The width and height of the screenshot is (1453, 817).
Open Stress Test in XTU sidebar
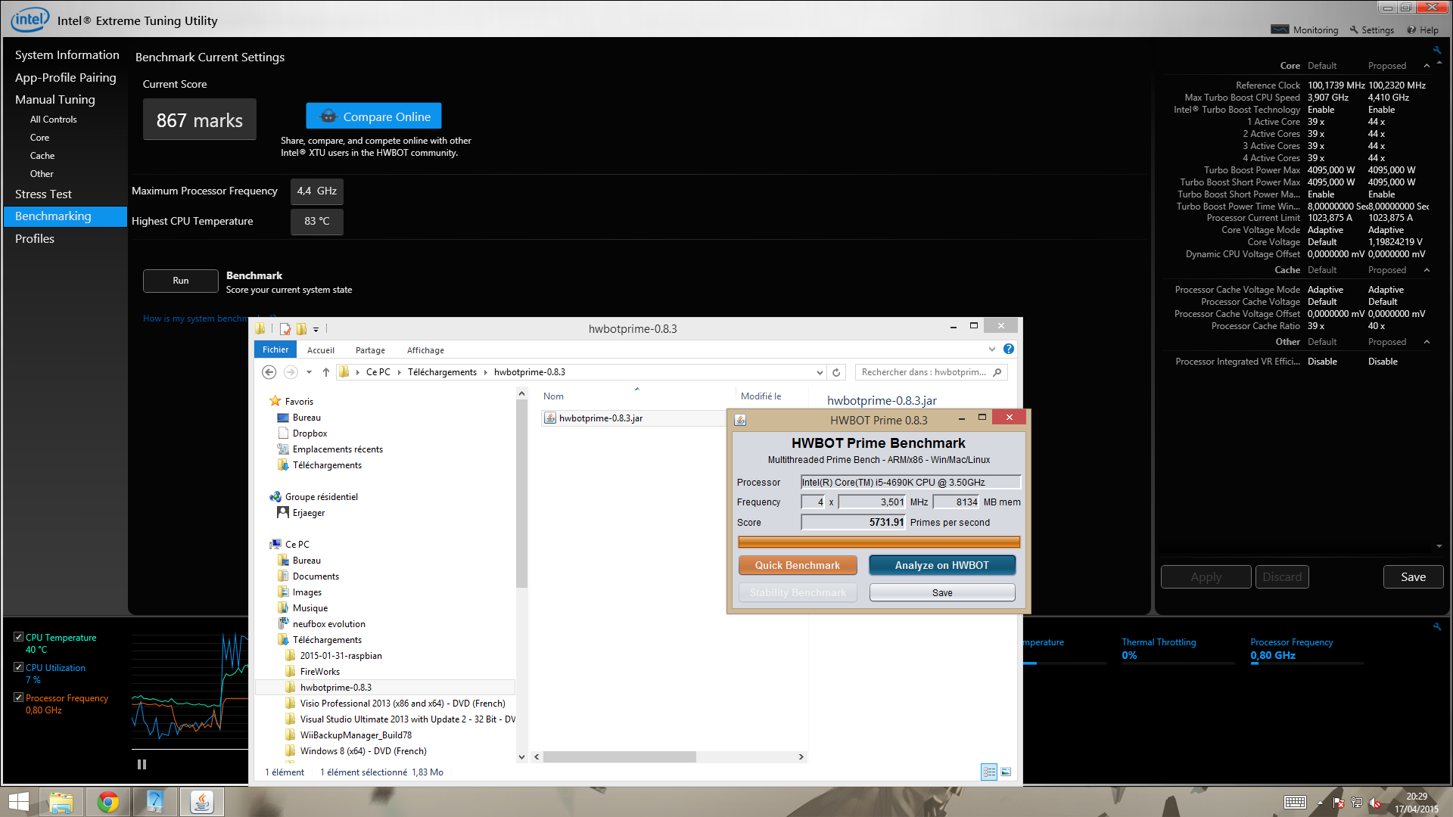(43, 194)
